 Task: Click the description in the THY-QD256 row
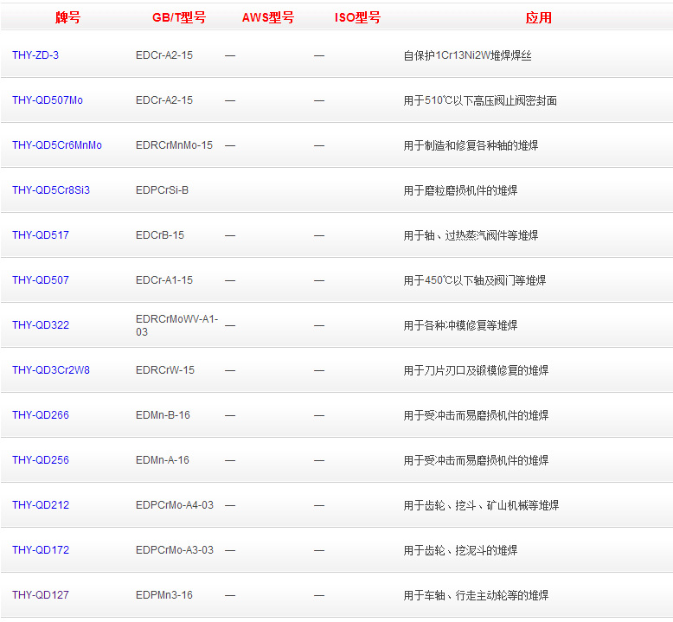(476, 460)
